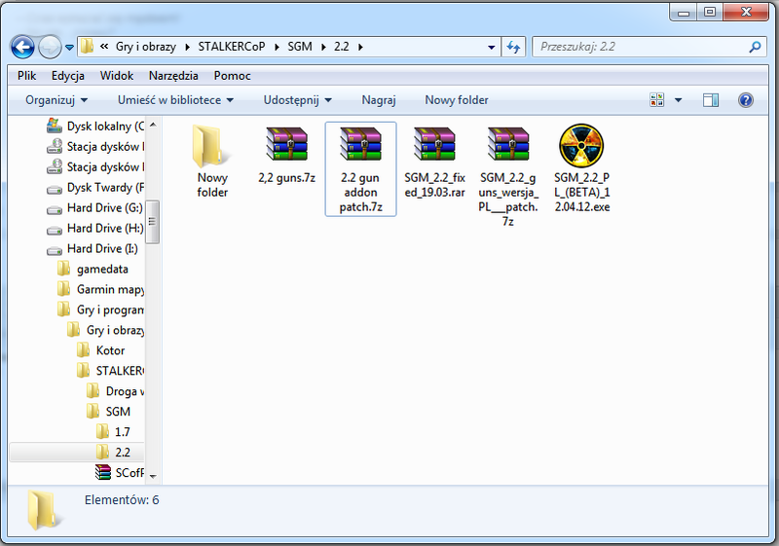Click into the Przeszukaj: 2.2 search field
Image resolution: width=779 pixels, height=546 pixels.
click(x=649, y=47)
